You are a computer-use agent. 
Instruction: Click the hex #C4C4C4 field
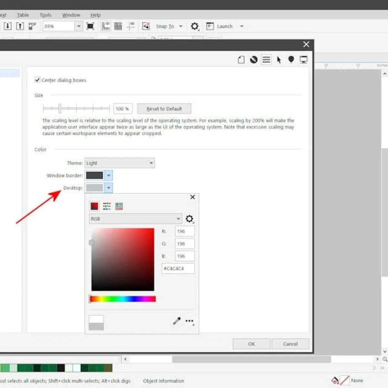178,268
